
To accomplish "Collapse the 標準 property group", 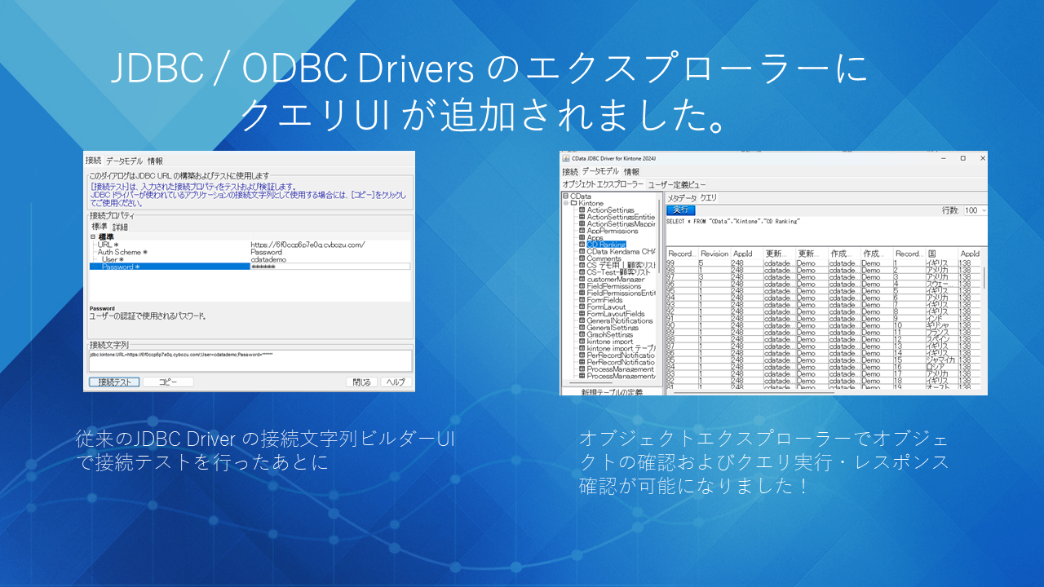I will pyautogui.click(x=93, y=236).
